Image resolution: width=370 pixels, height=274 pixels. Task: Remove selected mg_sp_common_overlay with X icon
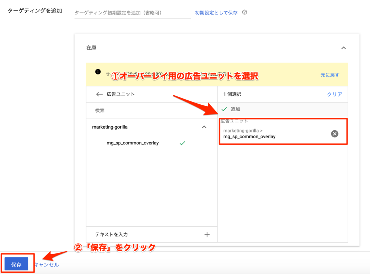coord(335,134)
